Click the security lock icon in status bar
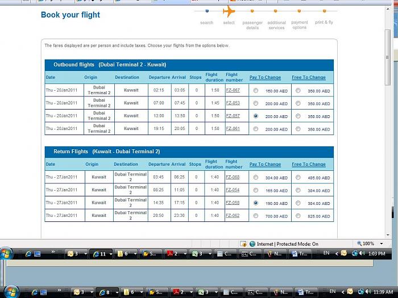The image size is (398, 298). (243, 244)
